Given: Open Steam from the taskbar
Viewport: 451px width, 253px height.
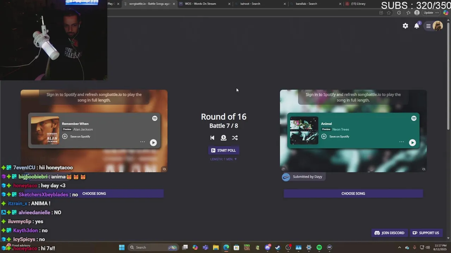Looking at the screenshot, I should [x=278, y=247].
